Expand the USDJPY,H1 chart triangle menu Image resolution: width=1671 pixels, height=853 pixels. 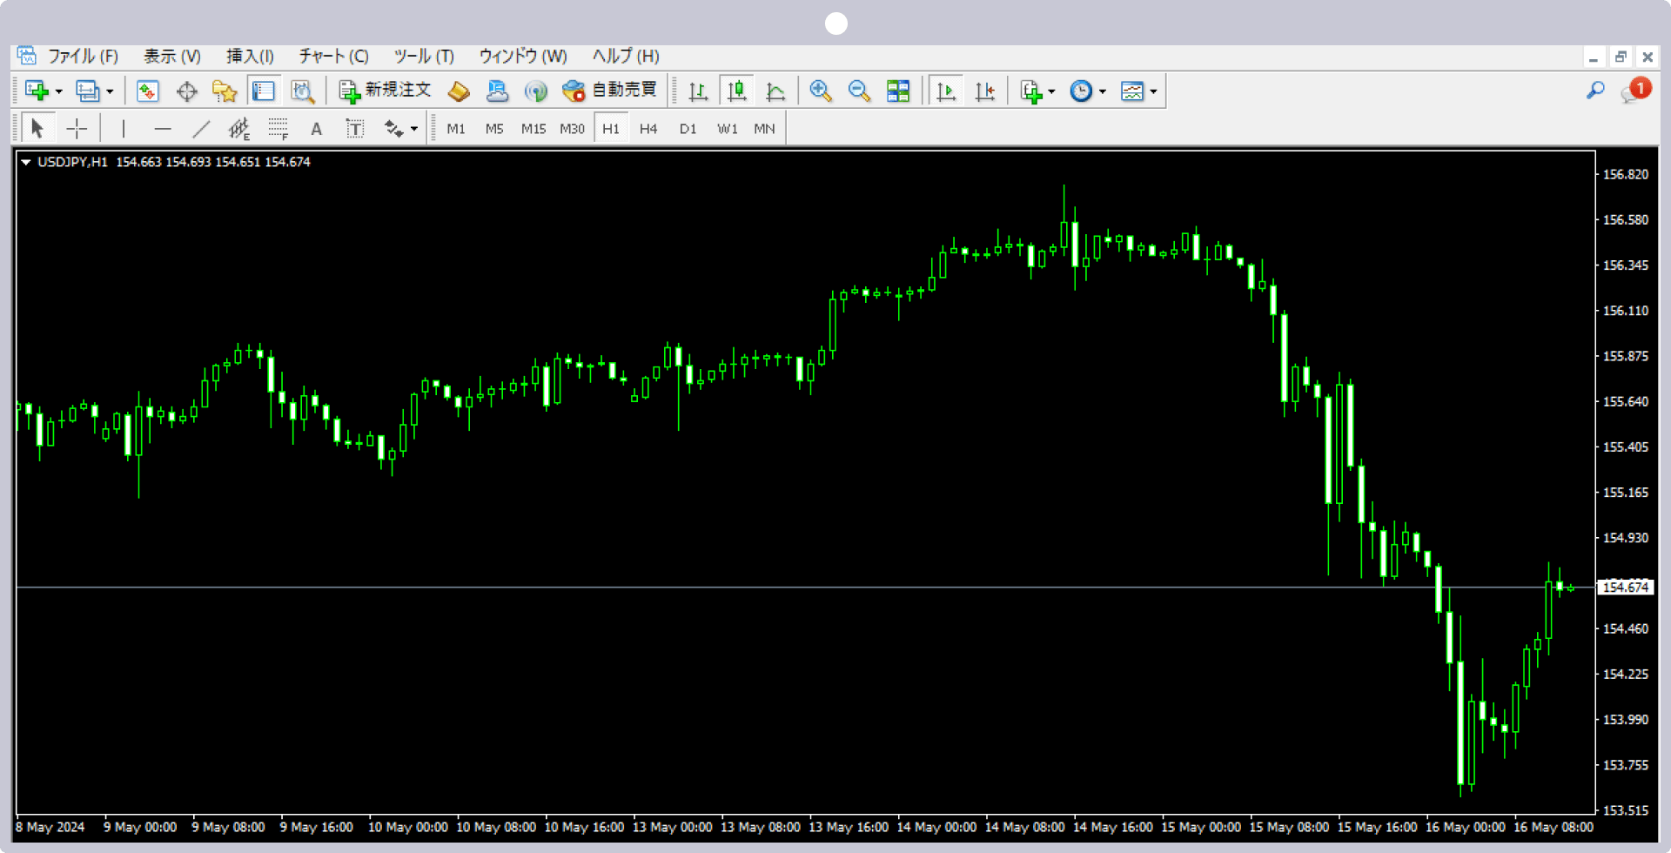[26, 162]
